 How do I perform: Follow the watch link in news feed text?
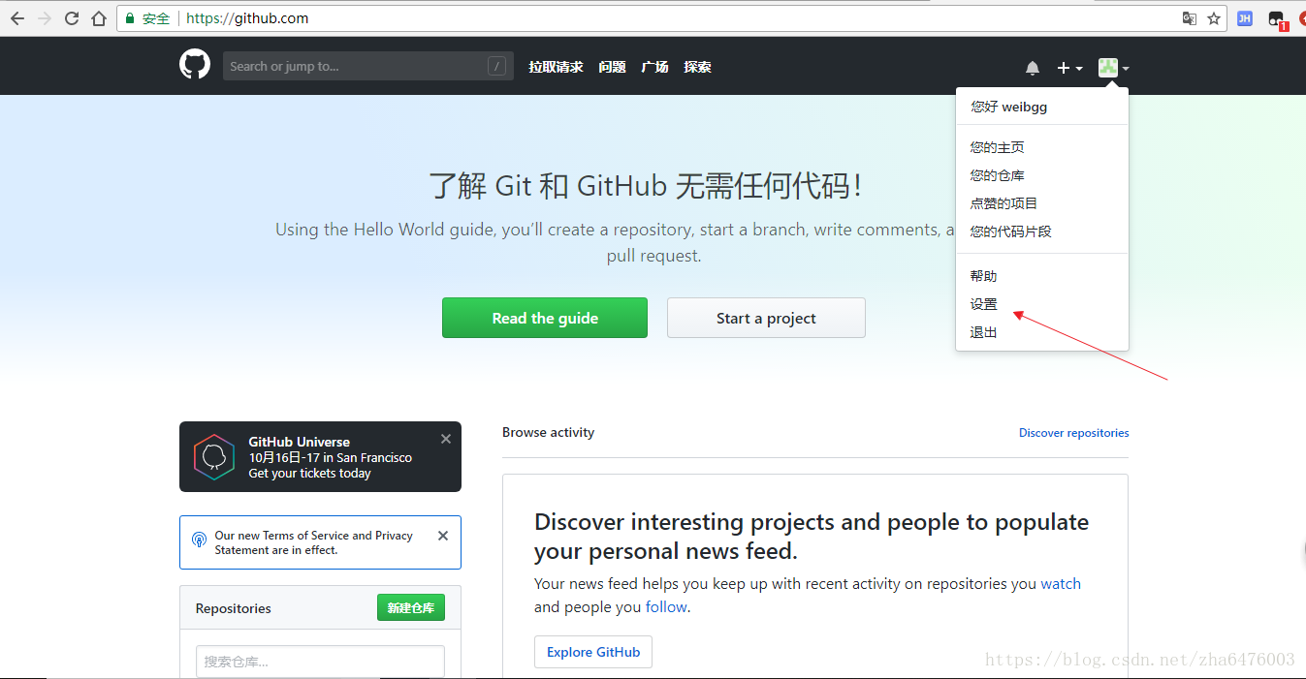(1061, 583)
